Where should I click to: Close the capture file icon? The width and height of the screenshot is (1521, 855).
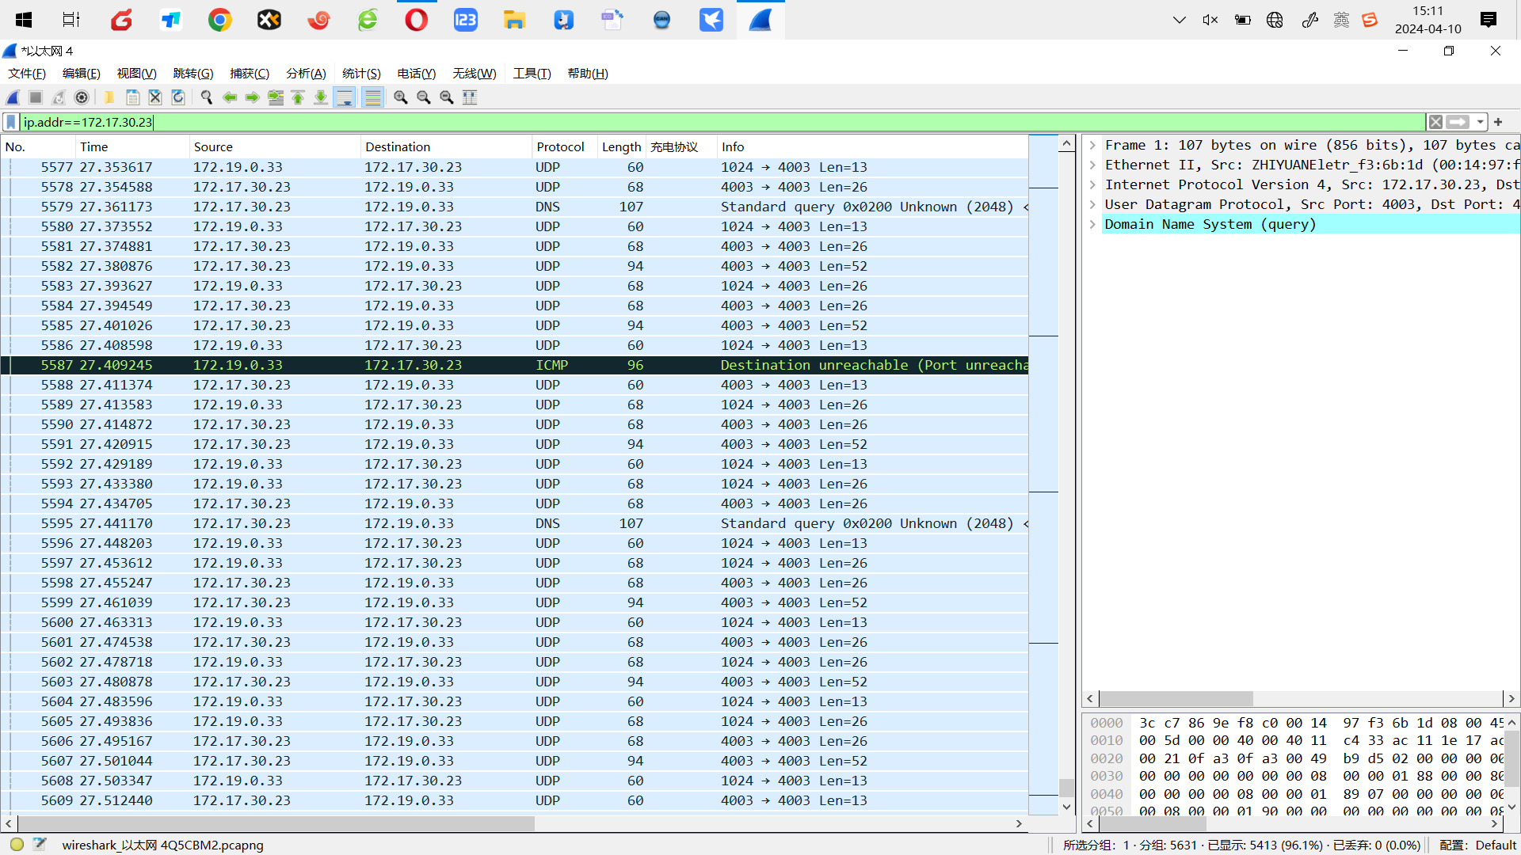coord(155,97)
